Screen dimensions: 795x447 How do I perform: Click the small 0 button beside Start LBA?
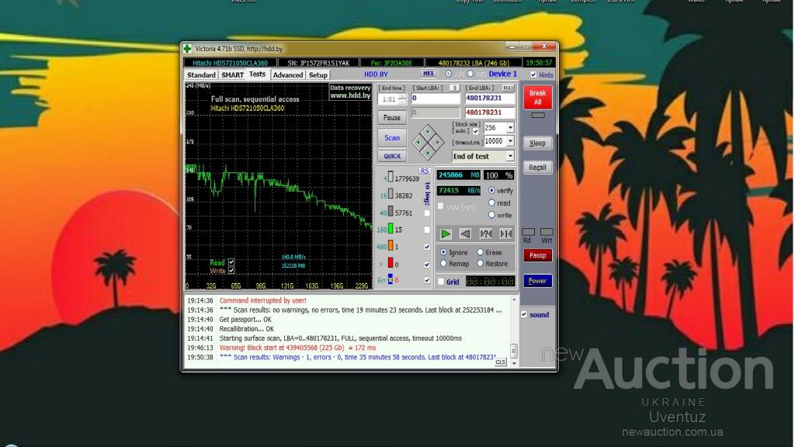(x=455, y=88)
